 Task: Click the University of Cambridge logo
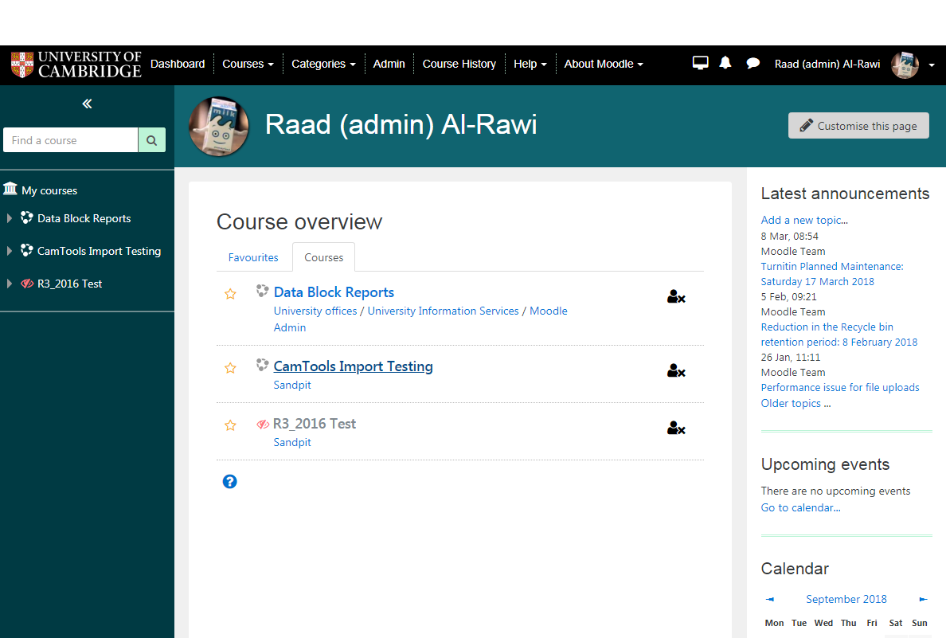pos(76,64)
